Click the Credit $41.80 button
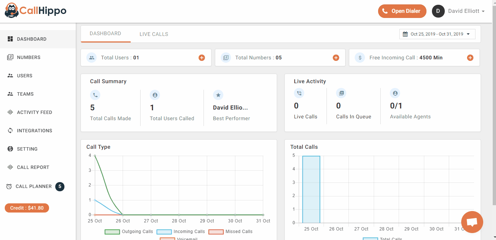The image size is (496, 240). (27, 208)
